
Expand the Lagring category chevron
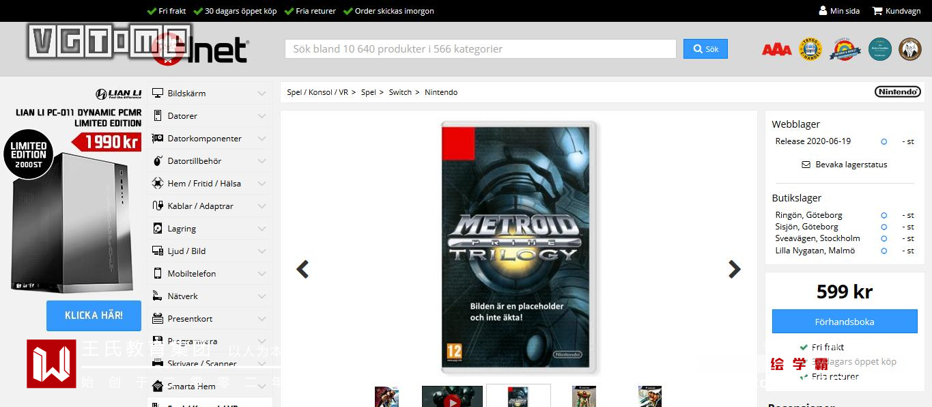coord(262,228)
